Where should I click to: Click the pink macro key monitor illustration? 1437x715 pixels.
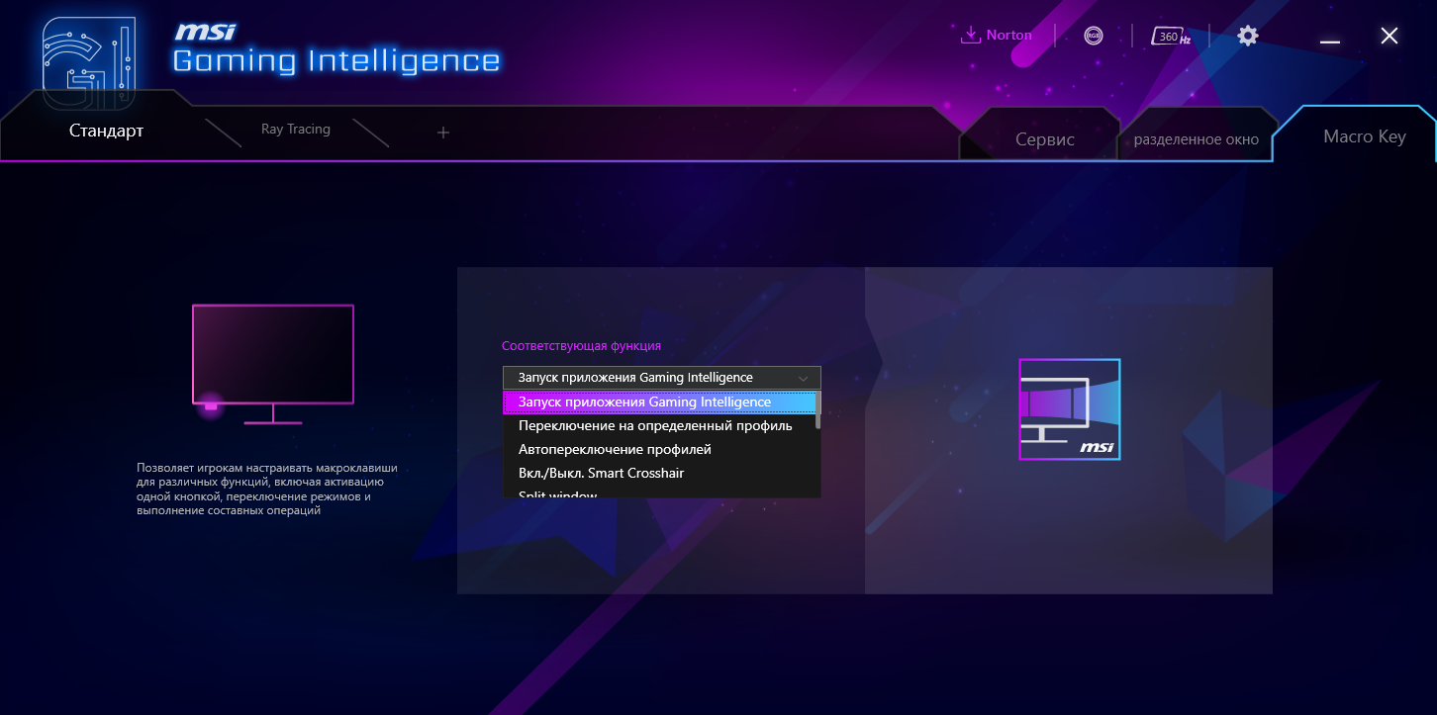pos(272,364)
